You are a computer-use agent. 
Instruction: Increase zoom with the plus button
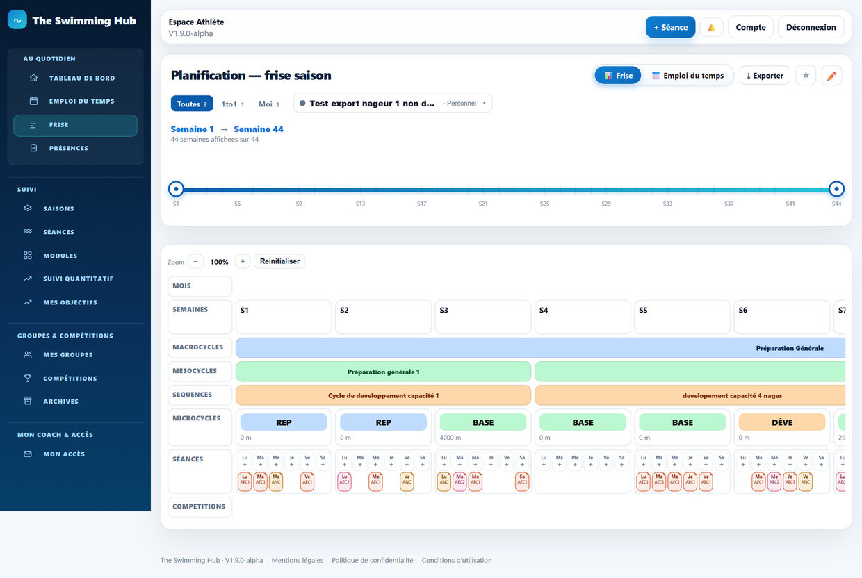click(243, 261)
